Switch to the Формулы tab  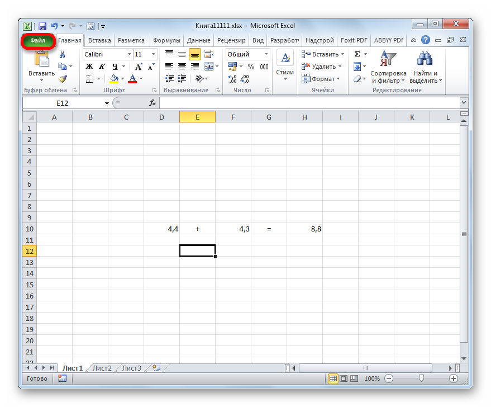pos(166,40)
